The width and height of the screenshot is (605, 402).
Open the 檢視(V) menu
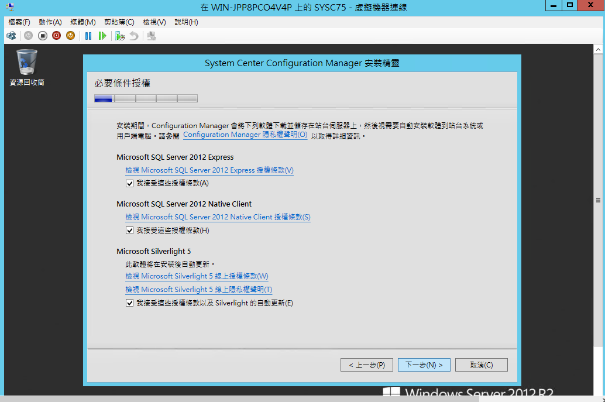(x=154, y=22)
